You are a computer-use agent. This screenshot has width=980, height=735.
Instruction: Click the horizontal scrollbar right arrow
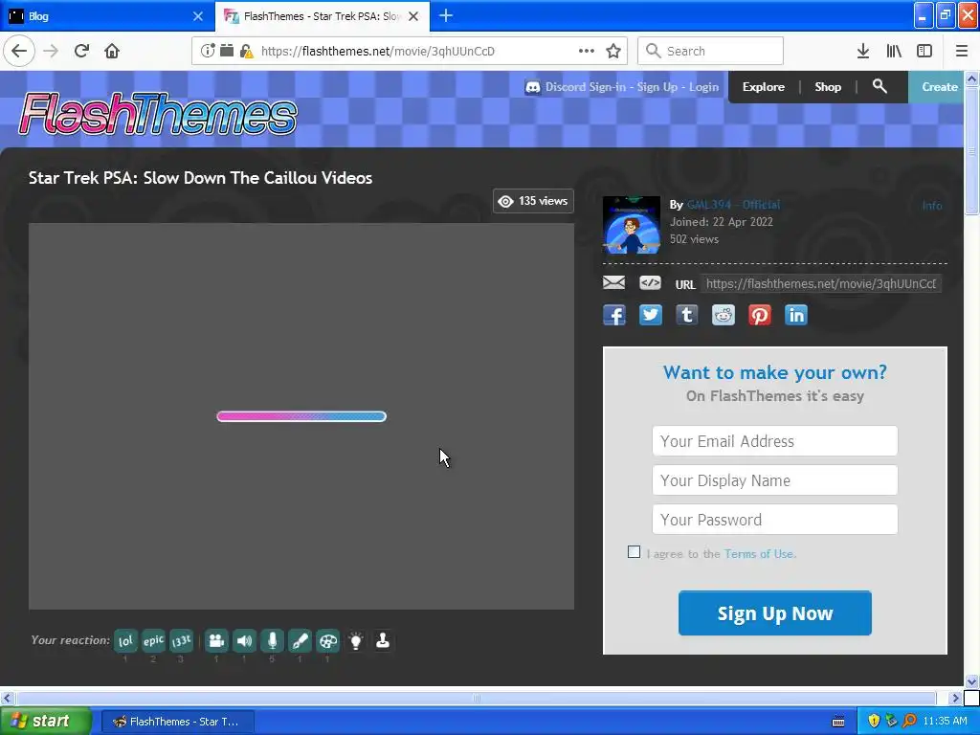(x=955, y=698)
